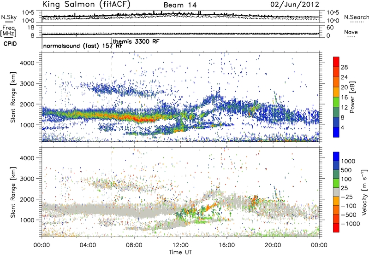Click the left '10^5' noise axis tick
369x255 pixels.
click(x=28, y=12)
